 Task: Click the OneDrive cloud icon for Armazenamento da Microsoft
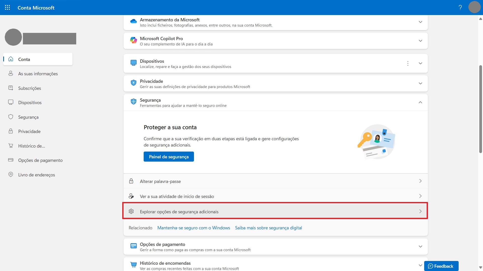(x=134, y=21)
